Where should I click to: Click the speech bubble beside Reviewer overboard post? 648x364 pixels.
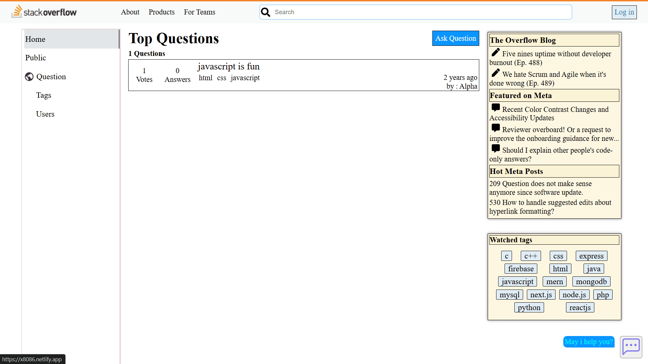coord(495,128)
